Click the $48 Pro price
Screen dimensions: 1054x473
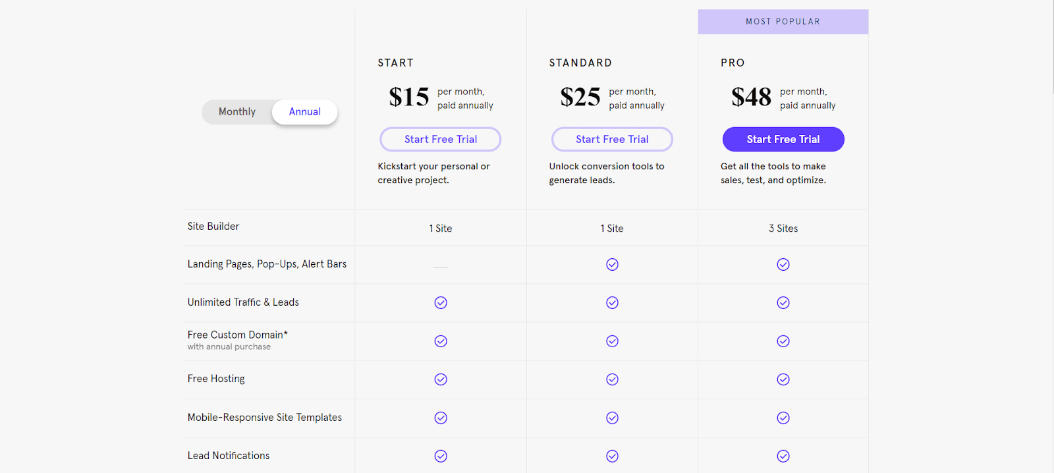[751, 97]
